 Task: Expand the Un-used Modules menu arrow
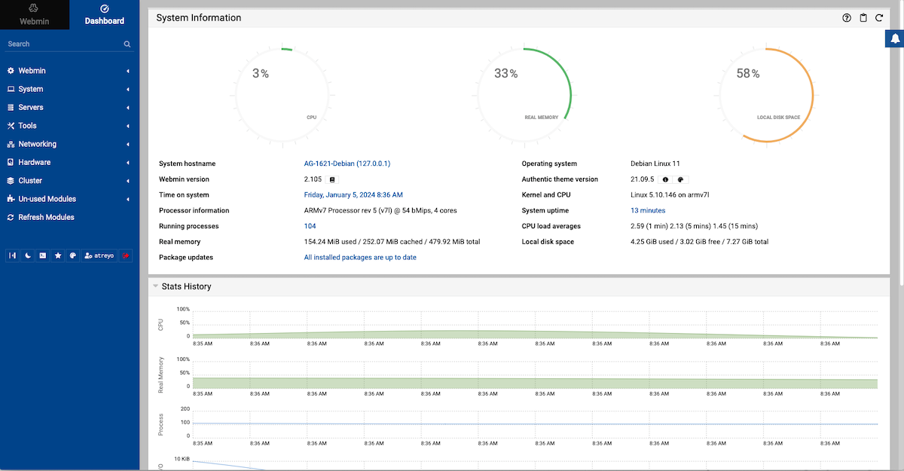pos(128,199)
